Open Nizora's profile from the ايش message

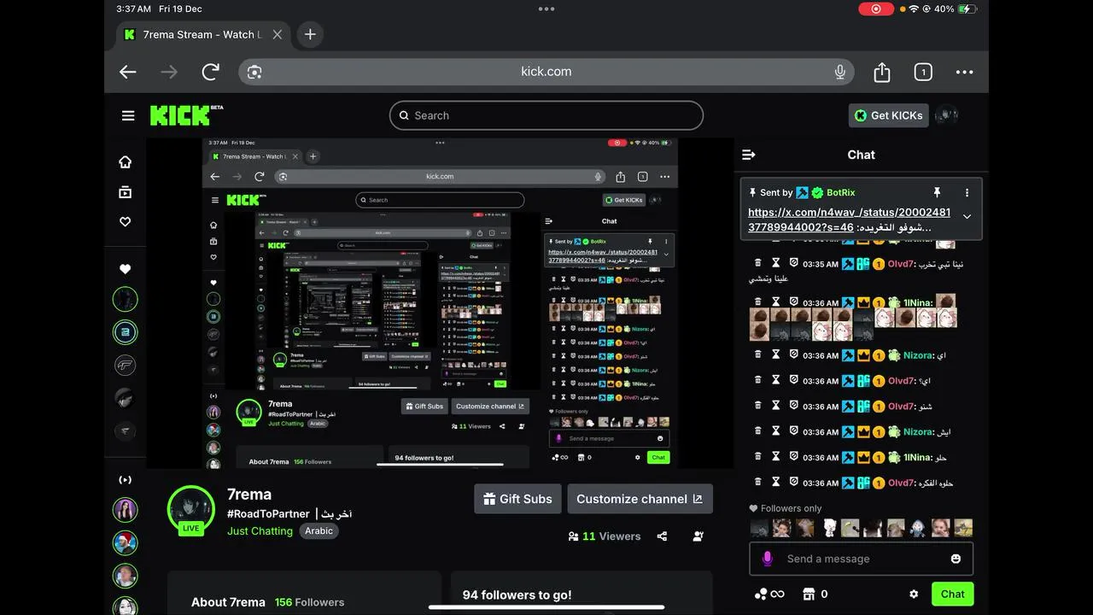coord(919,432)
